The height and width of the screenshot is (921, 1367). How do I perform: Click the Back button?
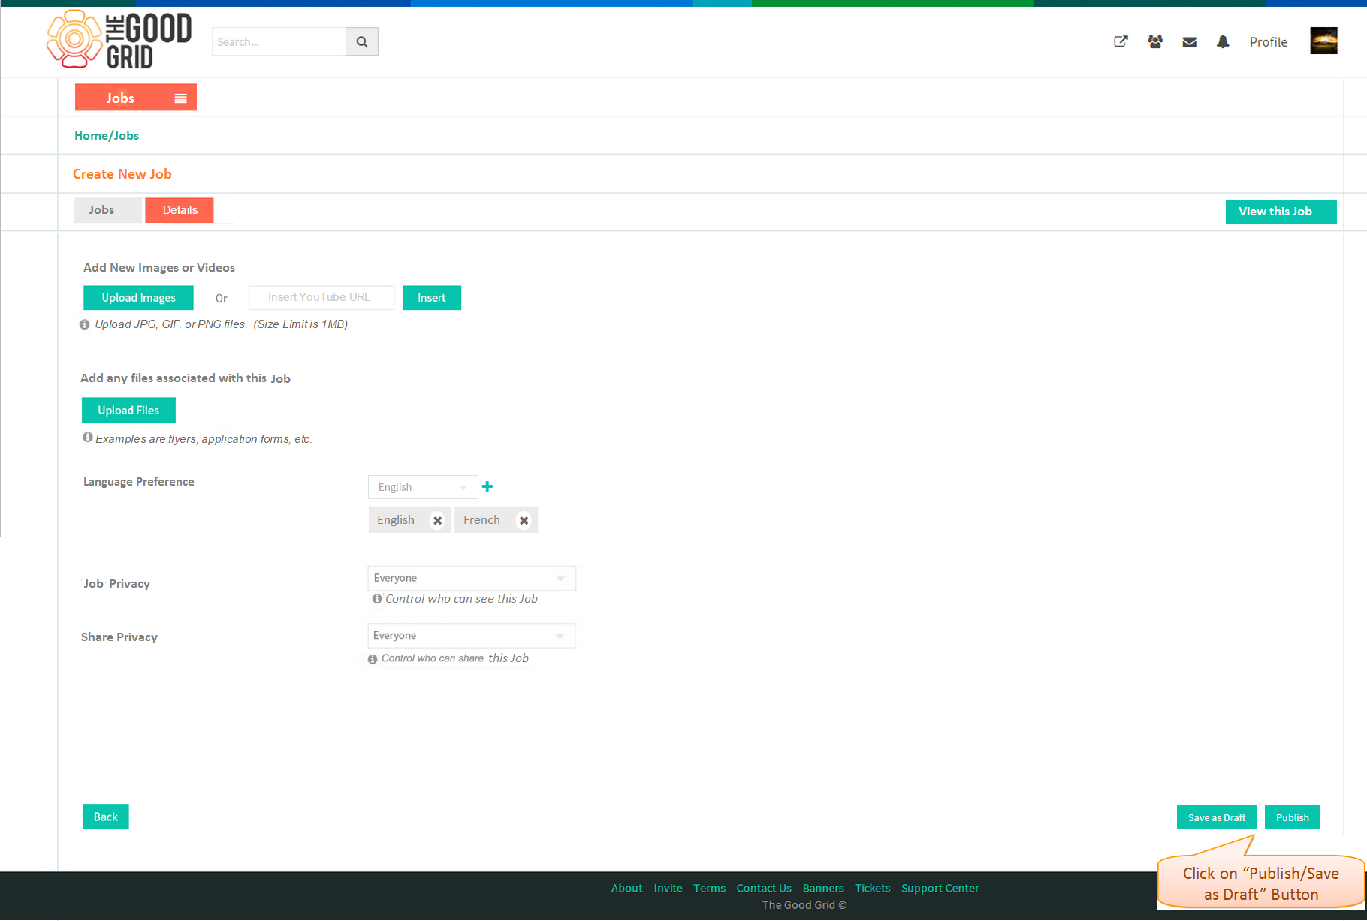tap(106, 817)
